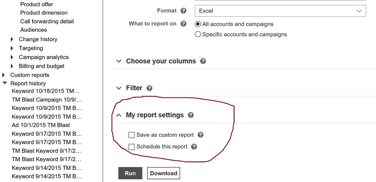
Task: Open TM Blast Campaign 10/9 report
Action: [47, 100]
